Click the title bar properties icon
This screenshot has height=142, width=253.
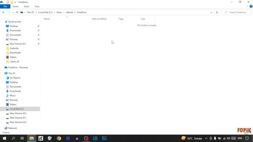click(8, 2)
